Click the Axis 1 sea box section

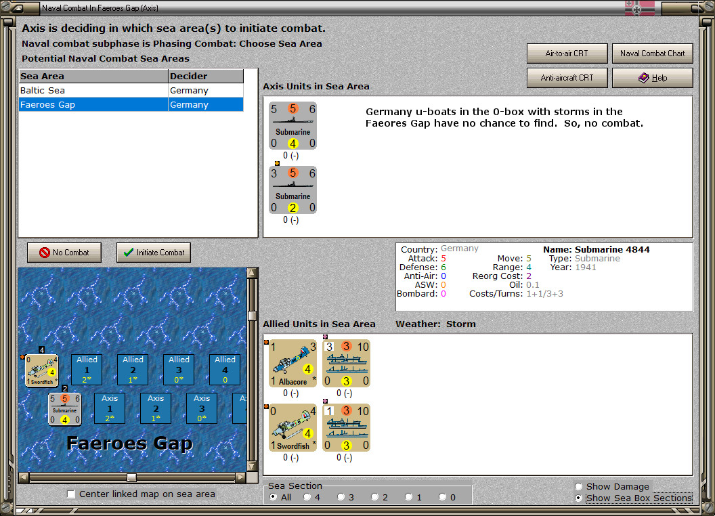tap(110, 408)
